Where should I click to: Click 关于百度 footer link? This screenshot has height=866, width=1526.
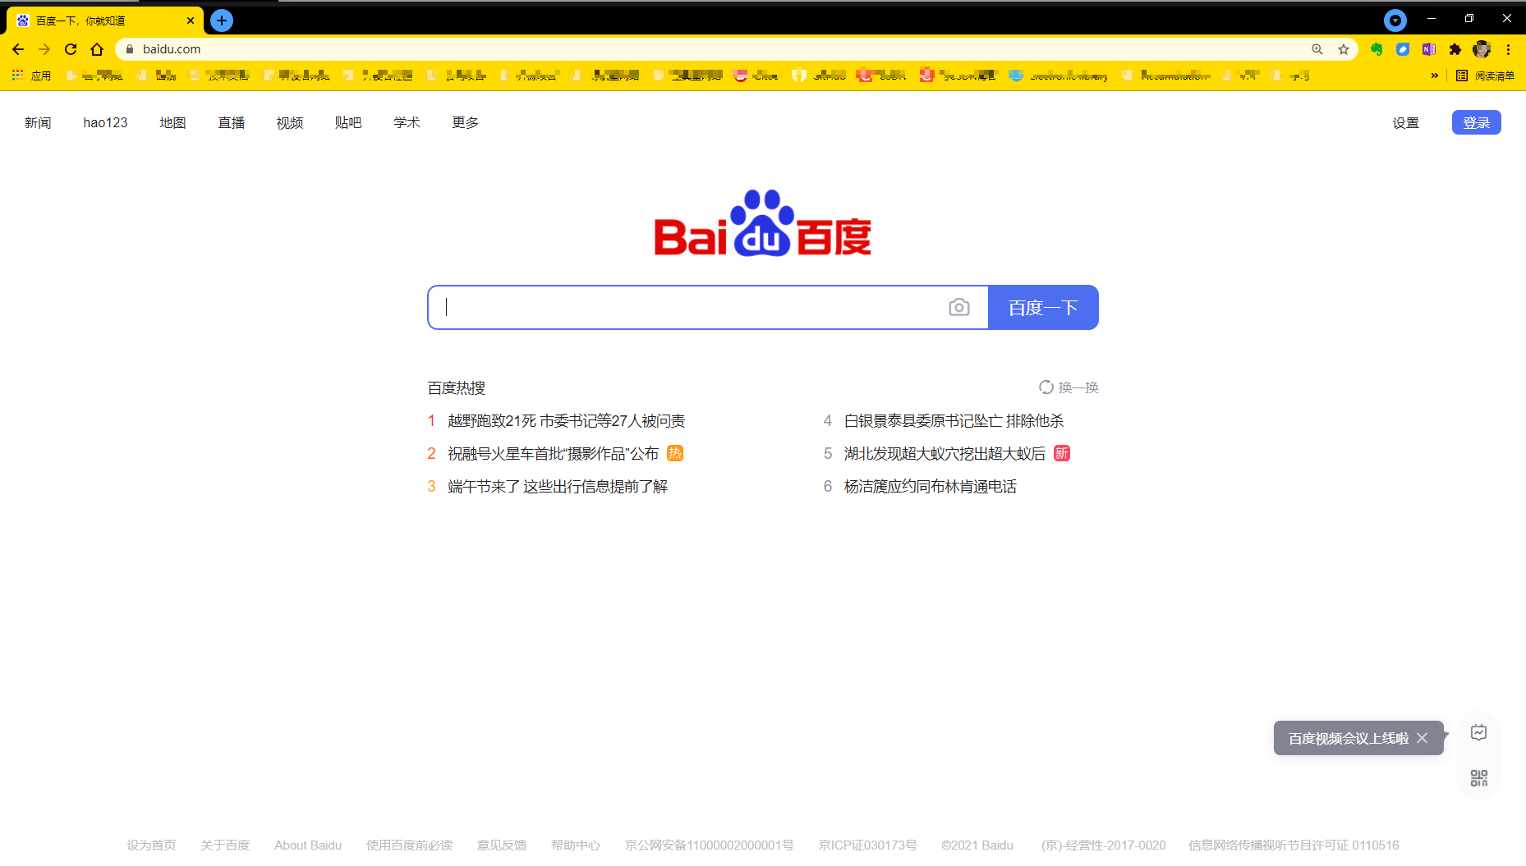(x=225, y=845)
